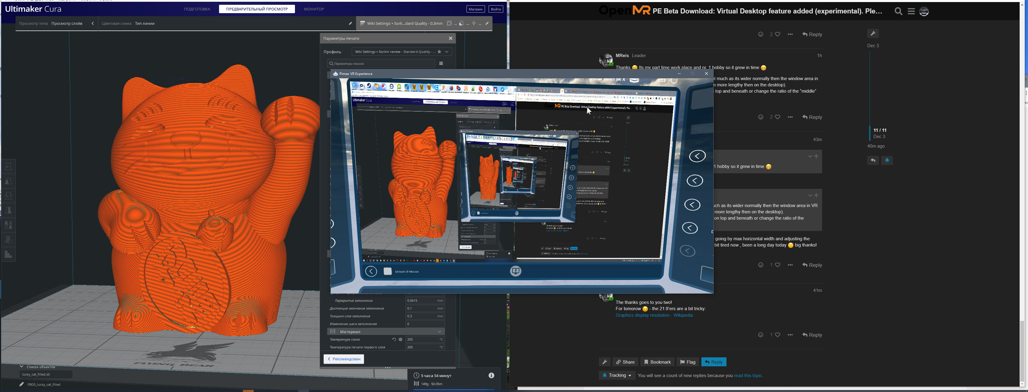Open Graphics display resolution - Wikipedia link
The height and width of the screenshot is (392, 1028).
pos(654,315)
